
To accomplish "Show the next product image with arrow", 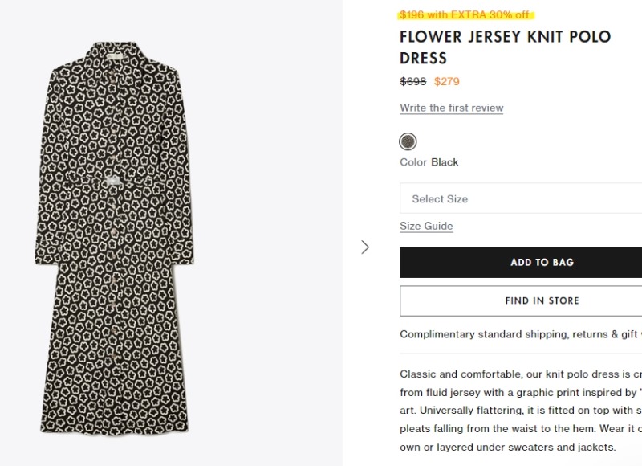I will [x=365, y=247].
